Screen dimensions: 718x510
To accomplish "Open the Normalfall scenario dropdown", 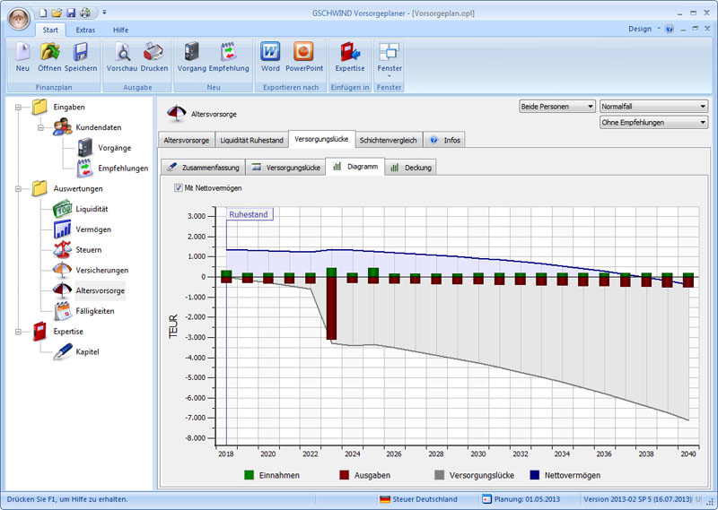I will point(653,106).
